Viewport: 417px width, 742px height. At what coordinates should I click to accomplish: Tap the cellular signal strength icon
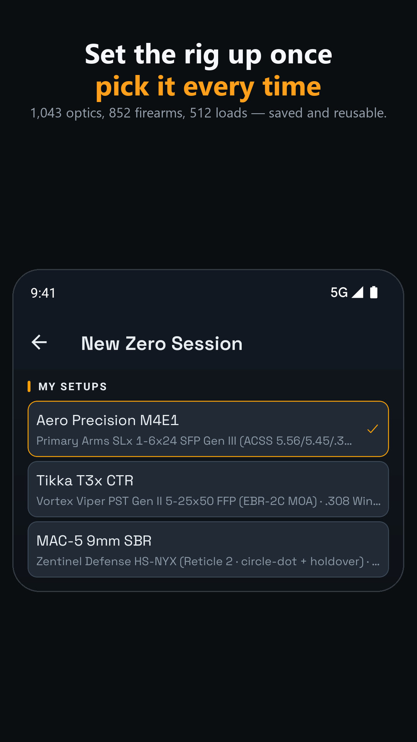(358, 292)
